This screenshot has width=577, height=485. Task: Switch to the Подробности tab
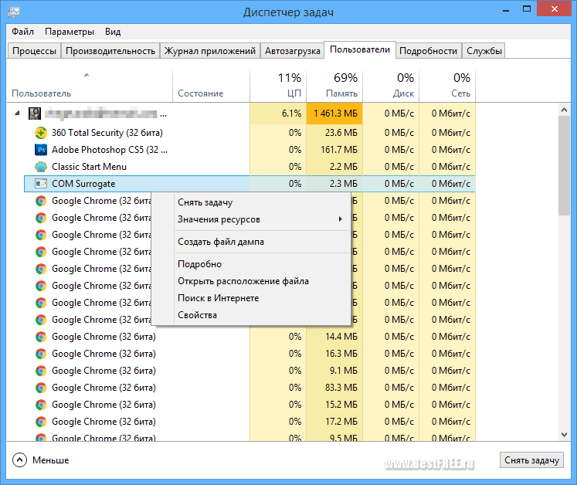click(x=429, y=51)
